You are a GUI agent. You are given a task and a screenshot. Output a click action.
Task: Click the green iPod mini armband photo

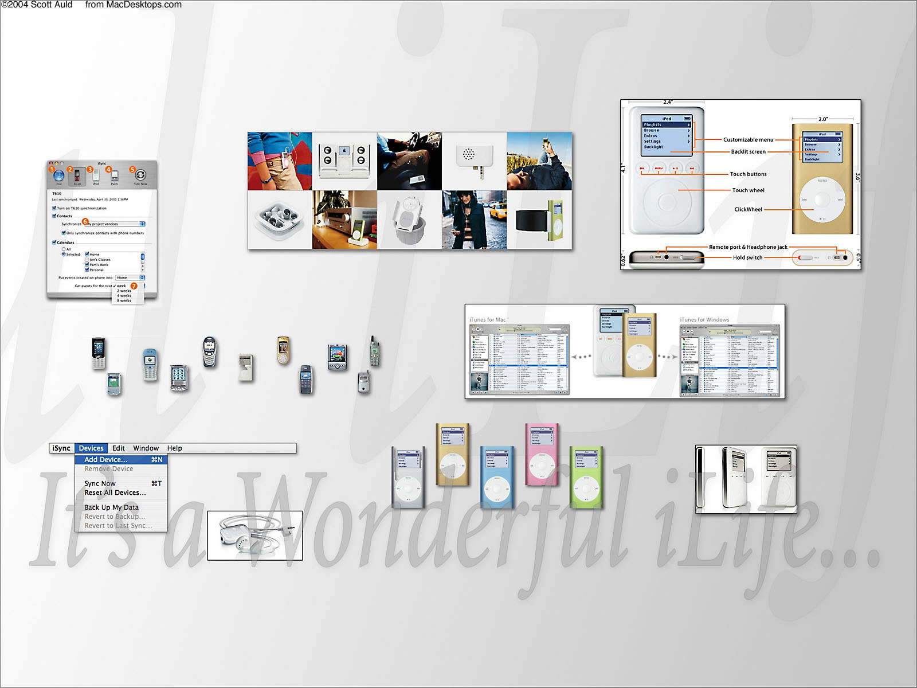pyautogui.click(x=539, y=220)
